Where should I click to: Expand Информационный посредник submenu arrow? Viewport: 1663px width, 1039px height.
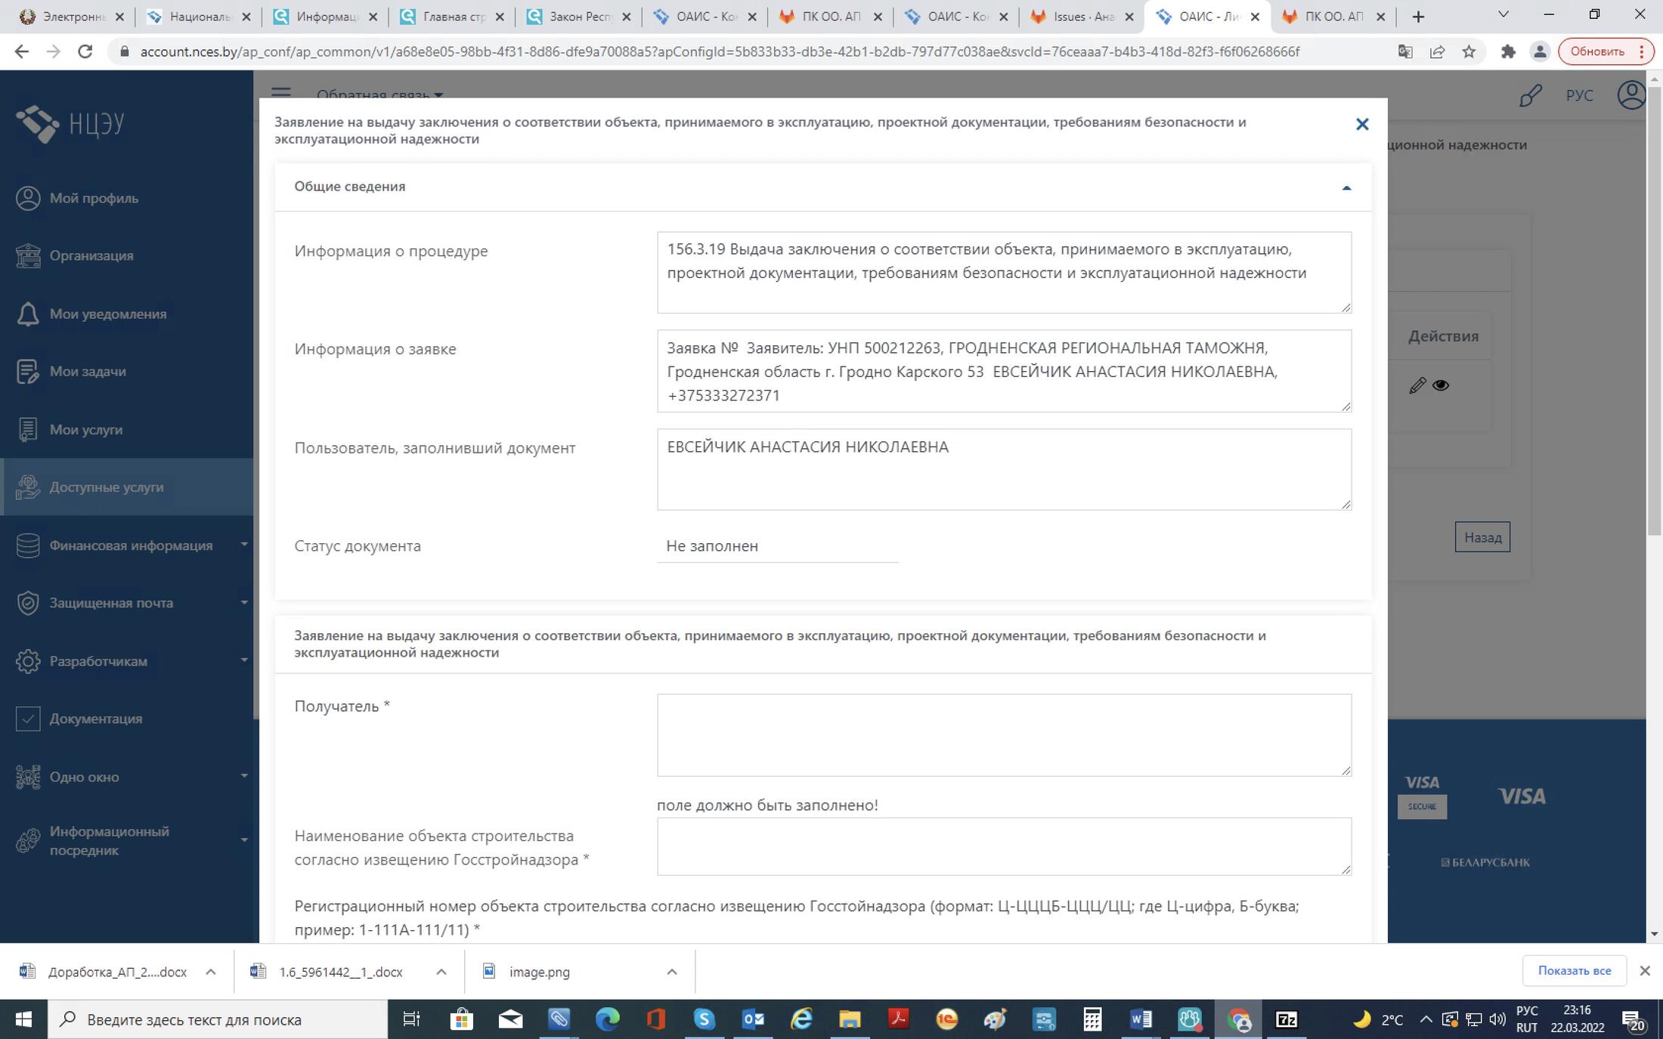pyautogui.click(x=244, y=840)
